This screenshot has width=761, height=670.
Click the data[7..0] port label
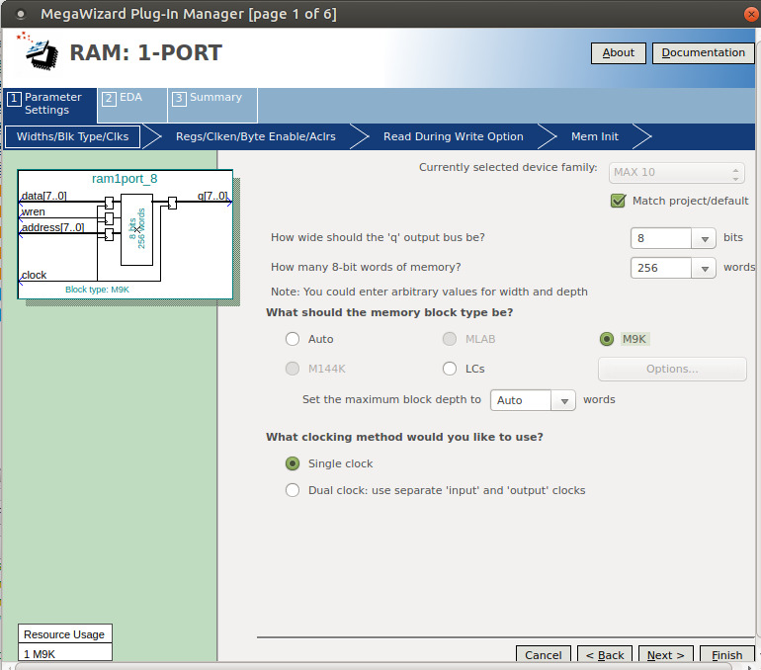(44, 196)
